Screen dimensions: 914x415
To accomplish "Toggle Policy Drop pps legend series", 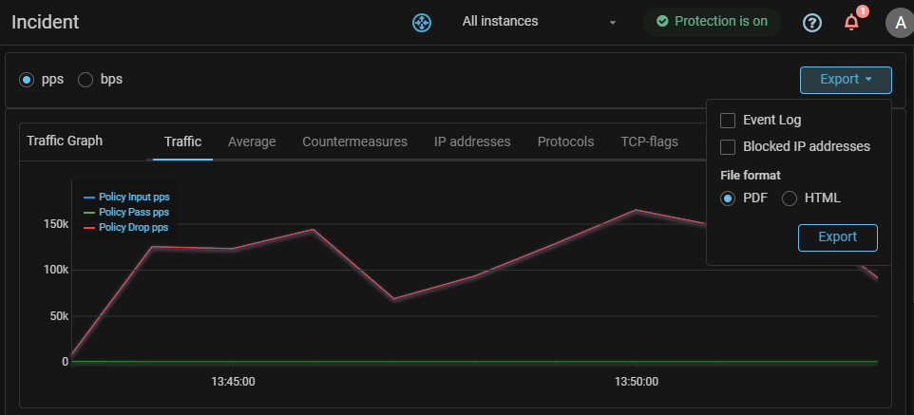I will click(x=133, y=227).
